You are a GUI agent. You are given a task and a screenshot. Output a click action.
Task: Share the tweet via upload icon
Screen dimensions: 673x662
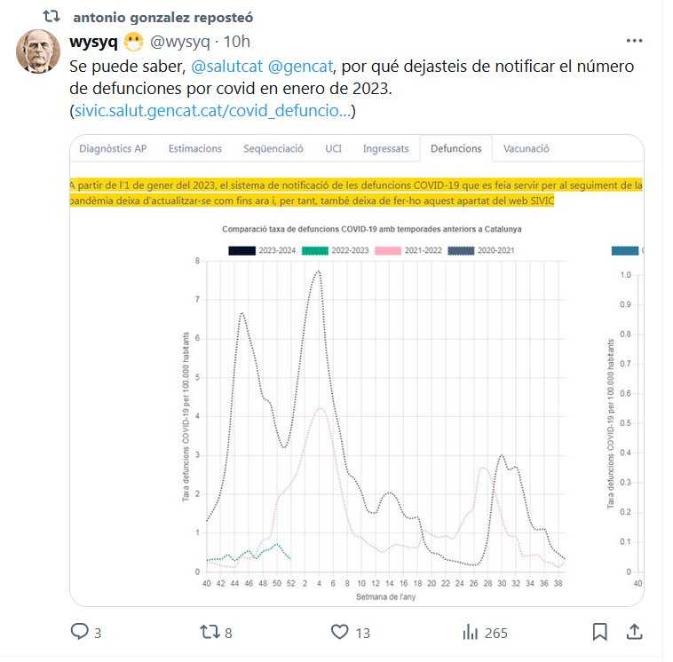click(635, 632)
